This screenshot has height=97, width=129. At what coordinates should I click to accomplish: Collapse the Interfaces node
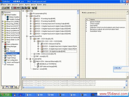pos(27,36)
